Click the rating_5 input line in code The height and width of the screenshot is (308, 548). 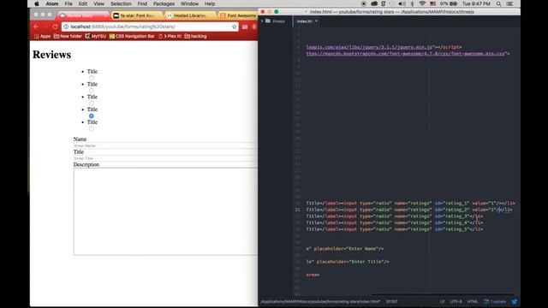395,229
